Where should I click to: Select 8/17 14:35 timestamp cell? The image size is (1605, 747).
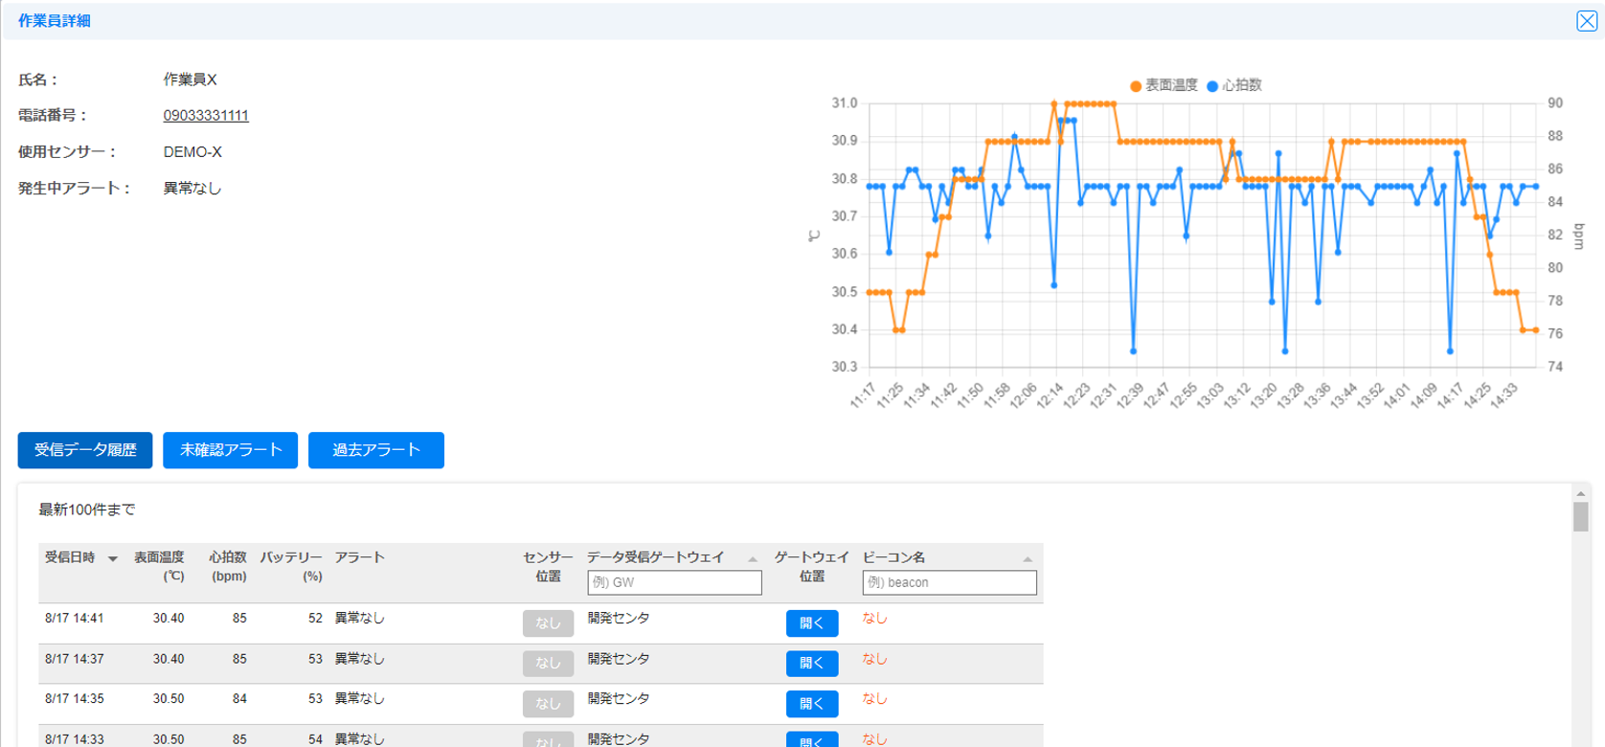click(75, 699)
